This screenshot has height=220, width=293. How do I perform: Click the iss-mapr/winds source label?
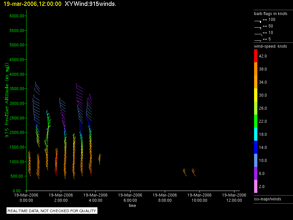pos(267,199)
